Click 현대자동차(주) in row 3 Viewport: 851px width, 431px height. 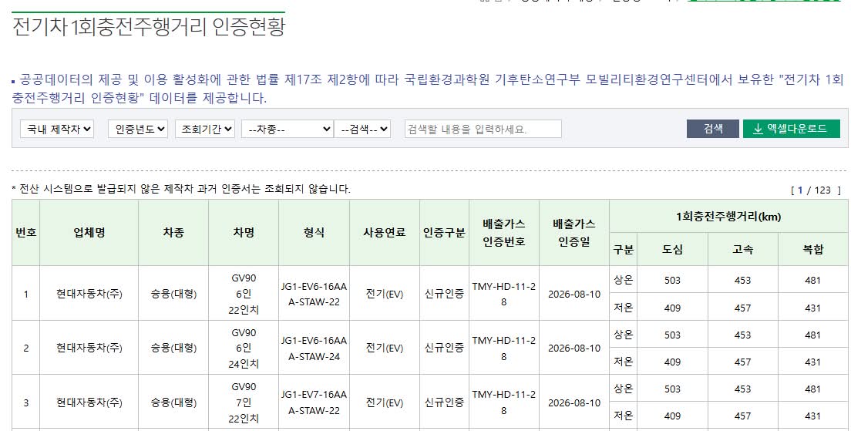89,402
